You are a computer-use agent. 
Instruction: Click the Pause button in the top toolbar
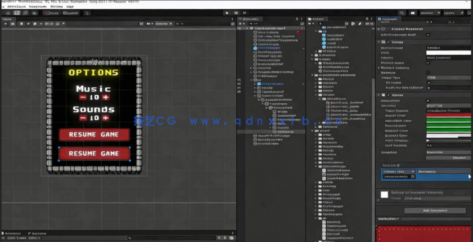coord(236,13)
